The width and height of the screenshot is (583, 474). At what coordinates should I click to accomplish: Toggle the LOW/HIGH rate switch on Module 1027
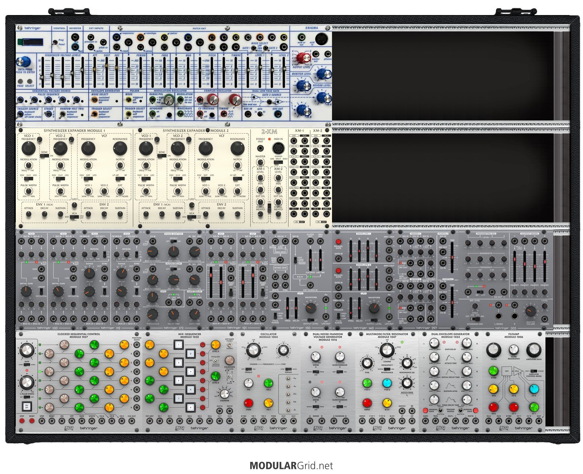coord(26,364)
